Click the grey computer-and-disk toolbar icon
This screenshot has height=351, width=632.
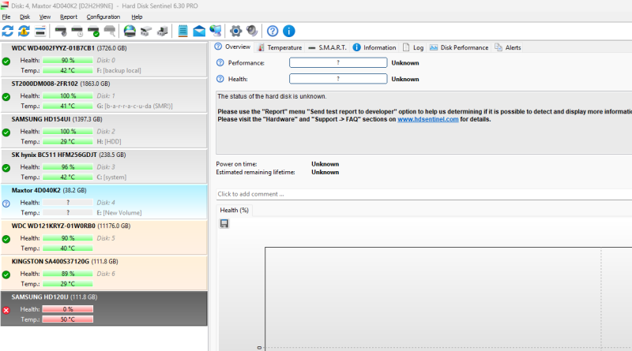click(x=163, y=31)
